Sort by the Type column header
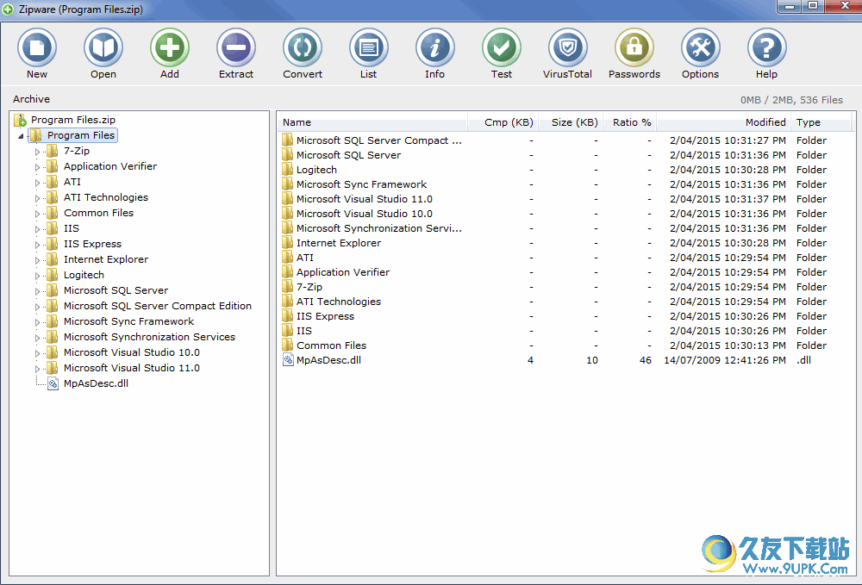The width and height of the screenshot is (862, 585). (x=821, y=122)
